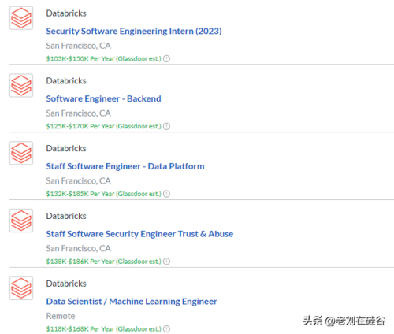Open info icon next to $118K-$168K salary estimate

pos(166,329)
